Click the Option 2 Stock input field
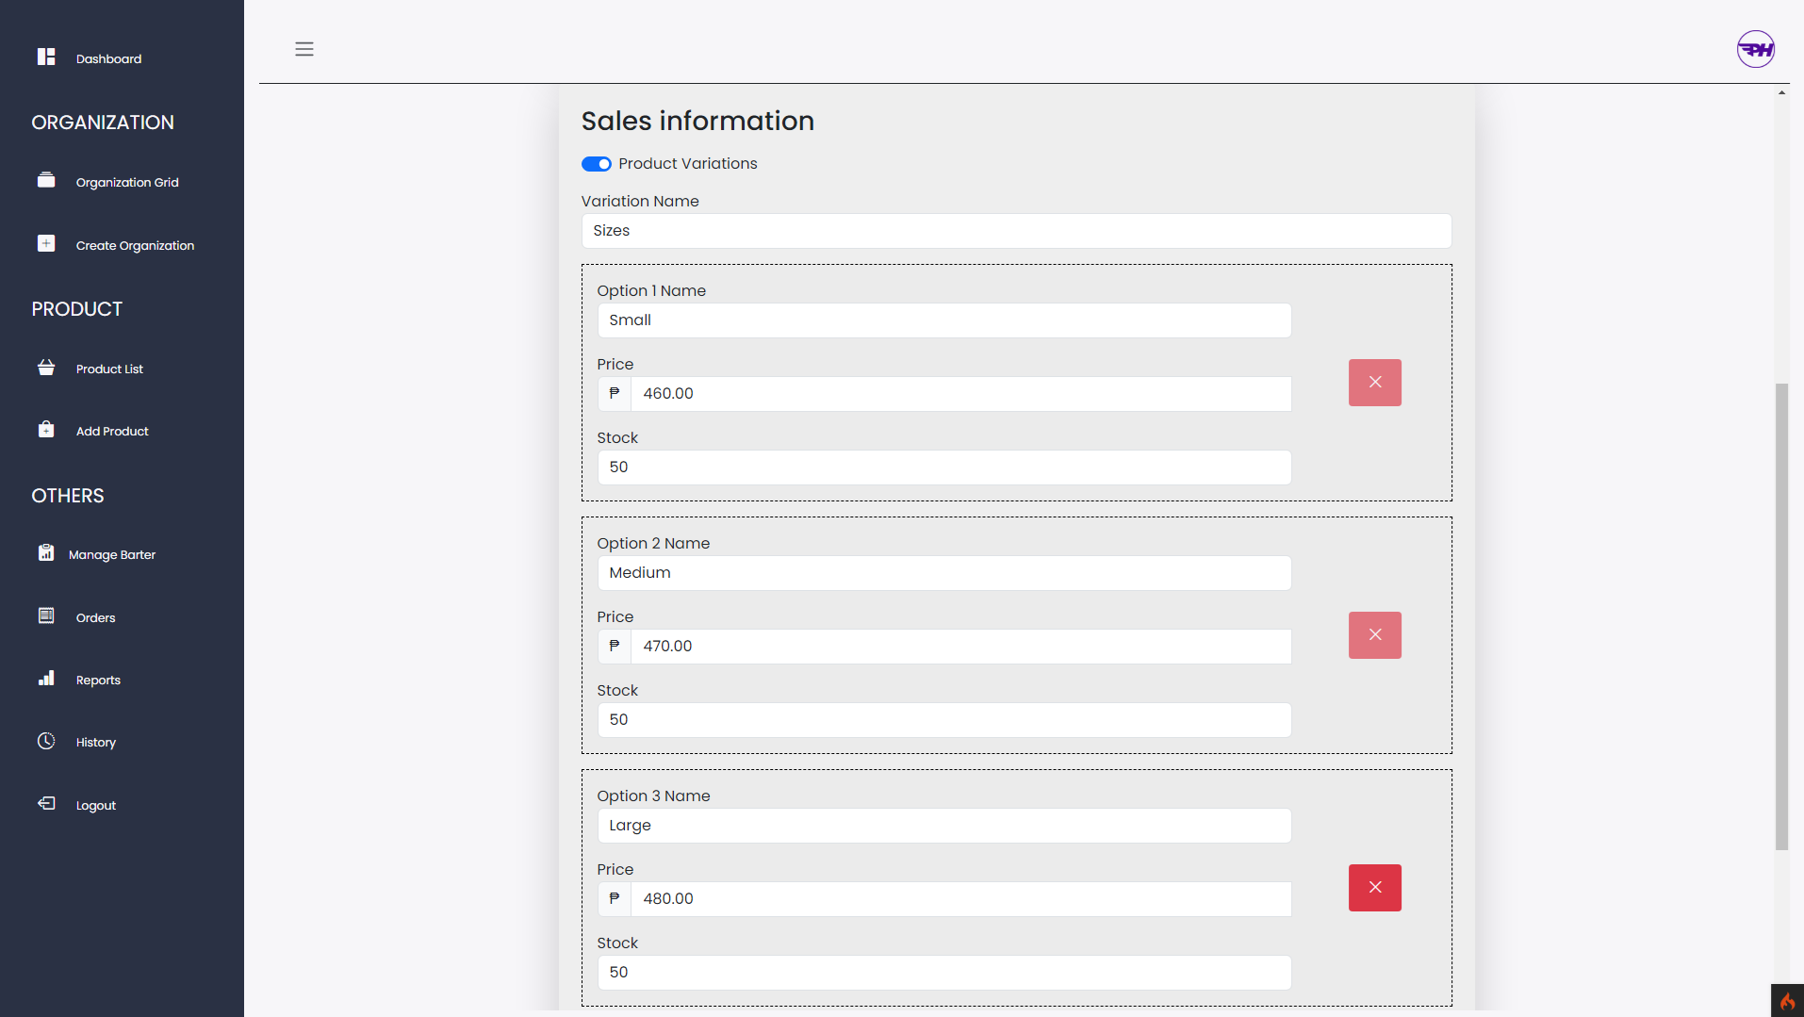 [943, 720]
